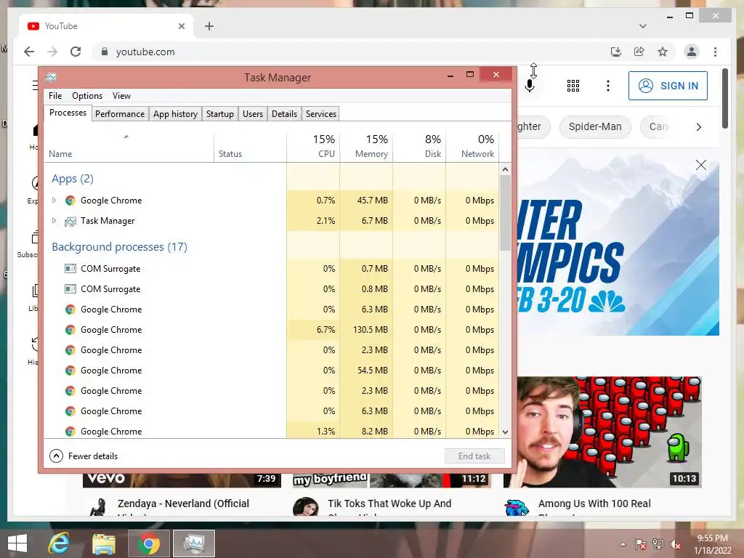
Task: Sort processes by Network column
Action: tap(472, 145)
